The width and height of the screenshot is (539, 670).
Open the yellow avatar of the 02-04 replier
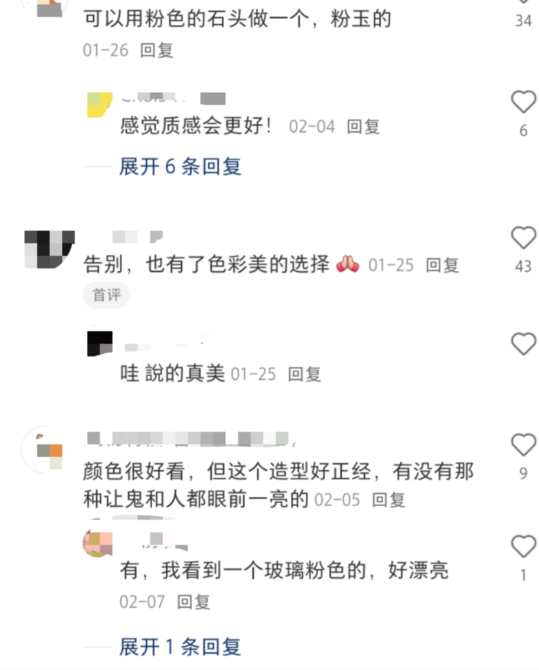(x=100, y=105)
